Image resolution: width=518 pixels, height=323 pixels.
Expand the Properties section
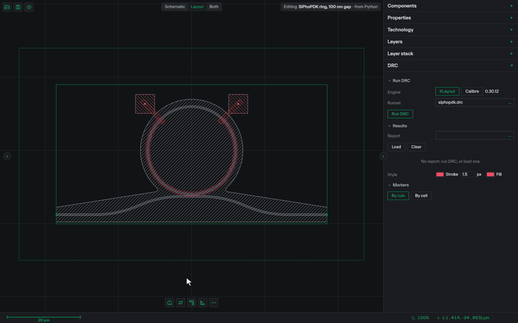click(x=451, y=18)
